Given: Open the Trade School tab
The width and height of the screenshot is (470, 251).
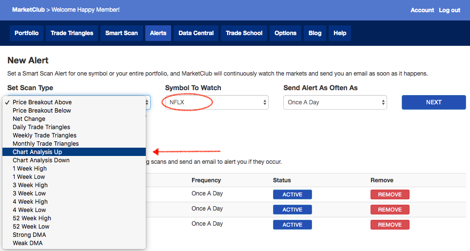Looking at the screenshot, I should (x=244, y=33).
